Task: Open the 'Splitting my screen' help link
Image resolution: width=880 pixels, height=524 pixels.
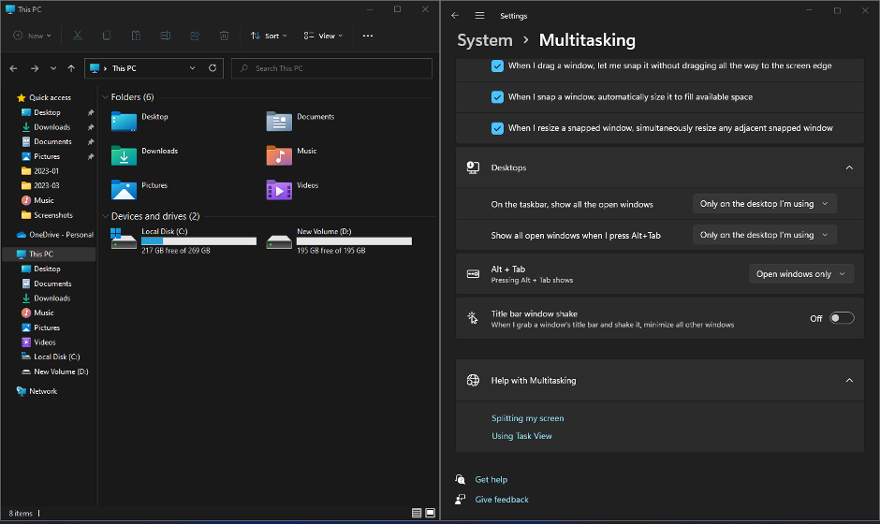Action: 527,418
